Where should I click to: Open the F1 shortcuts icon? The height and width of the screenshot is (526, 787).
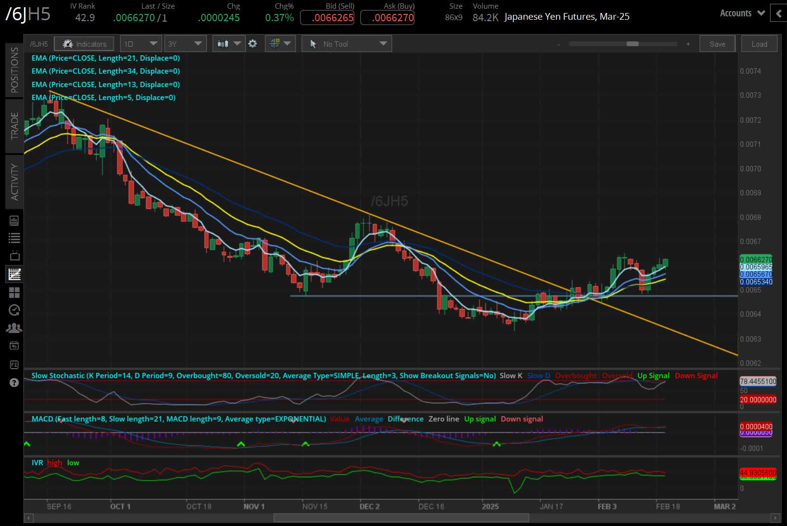tap(14, 364)
